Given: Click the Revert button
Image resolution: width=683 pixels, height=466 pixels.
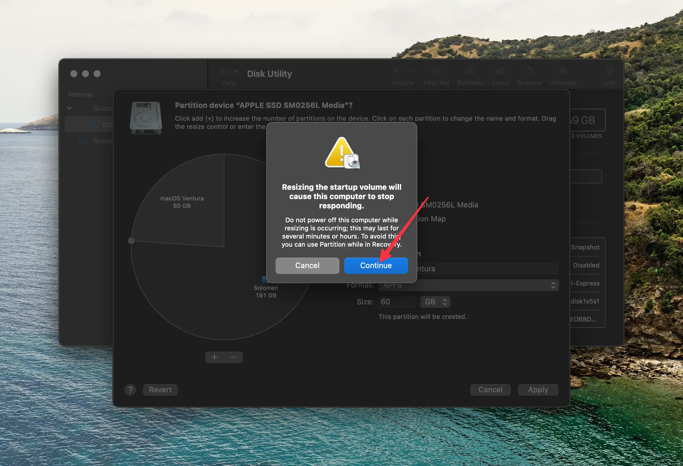Looking at the screenshot, I should [160, 389].
